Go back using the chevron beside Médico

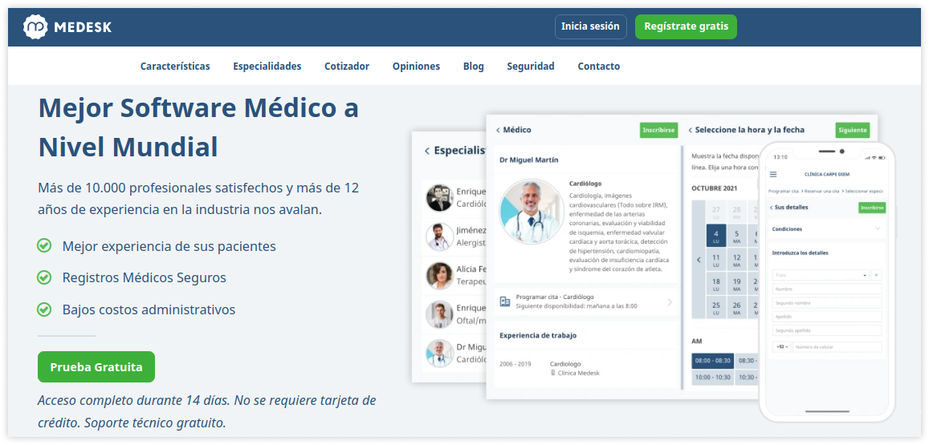point(499,130)
